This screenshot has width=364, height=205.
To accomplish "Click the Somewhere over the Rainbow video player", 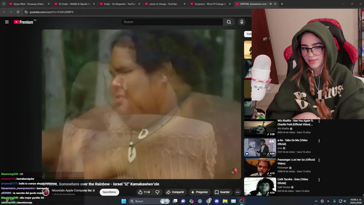I will click(x=141, y=104).
